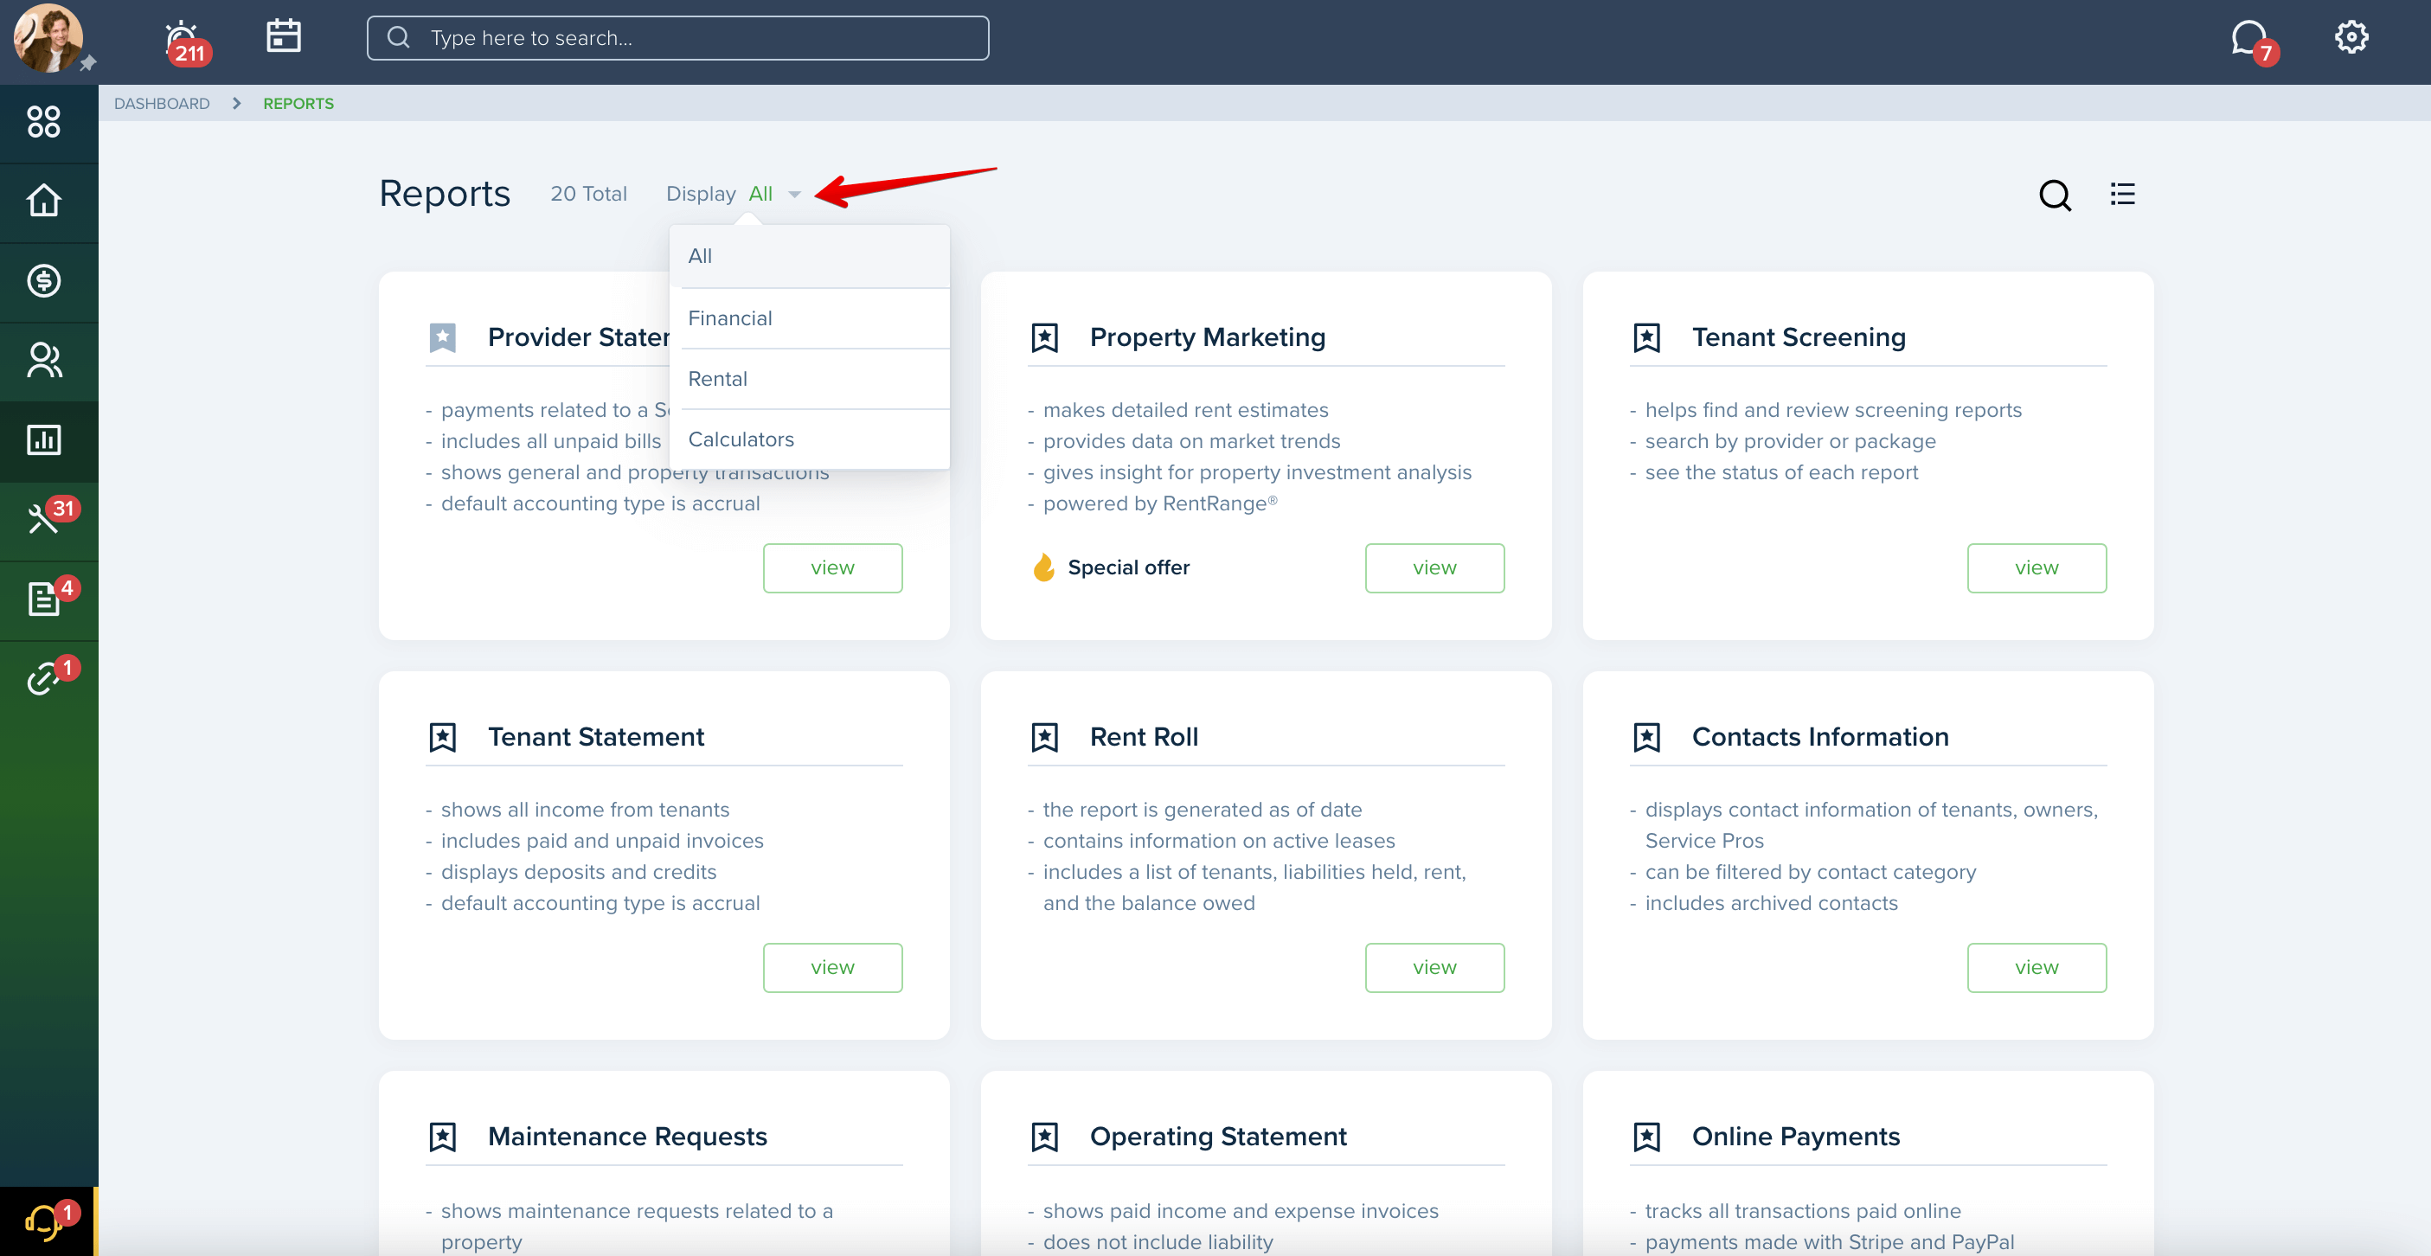Click the REPORTS breadcrumb
This screenshot has width=2431, height=1256.
coord(298,104)
